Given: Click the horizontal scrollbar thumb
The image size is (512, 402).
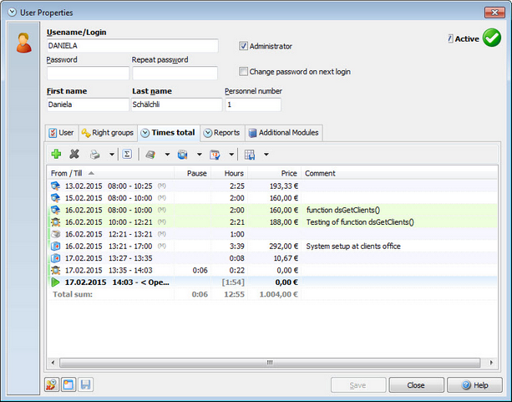Looking at the screenshot, I should pos(270,363).
